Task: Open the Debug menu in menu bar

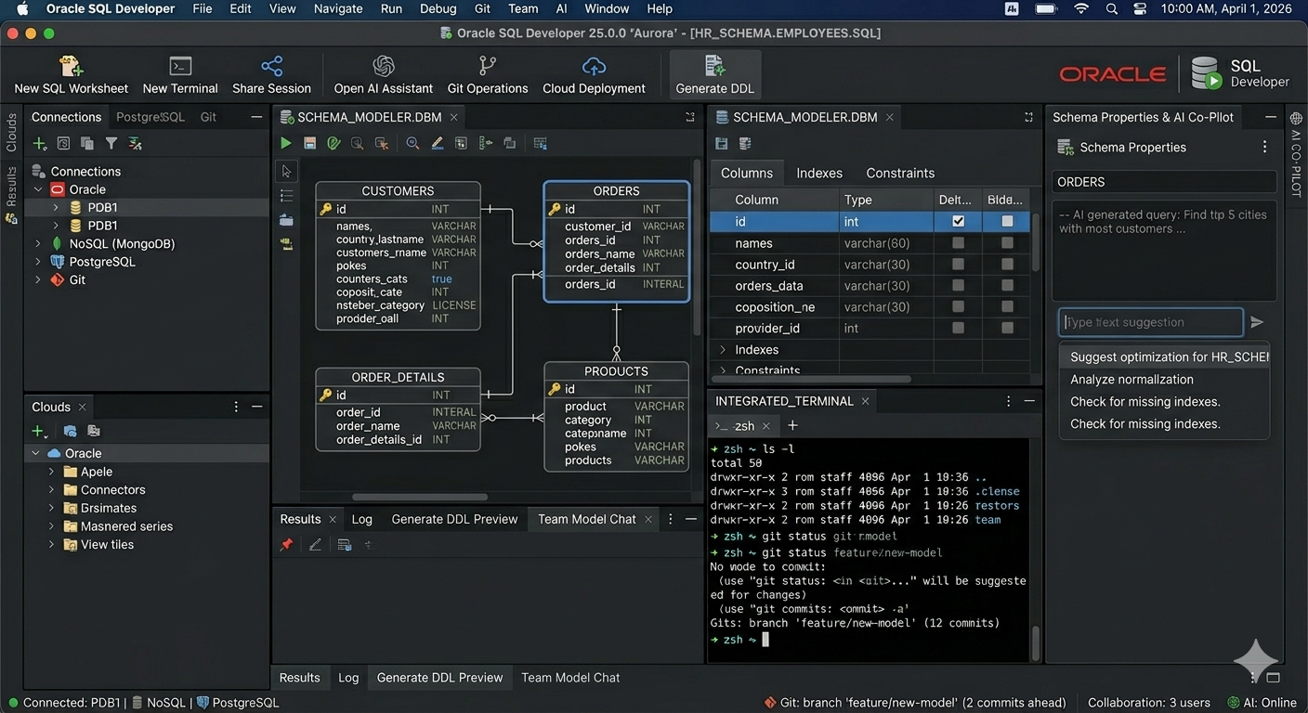Action: (438, 8)
